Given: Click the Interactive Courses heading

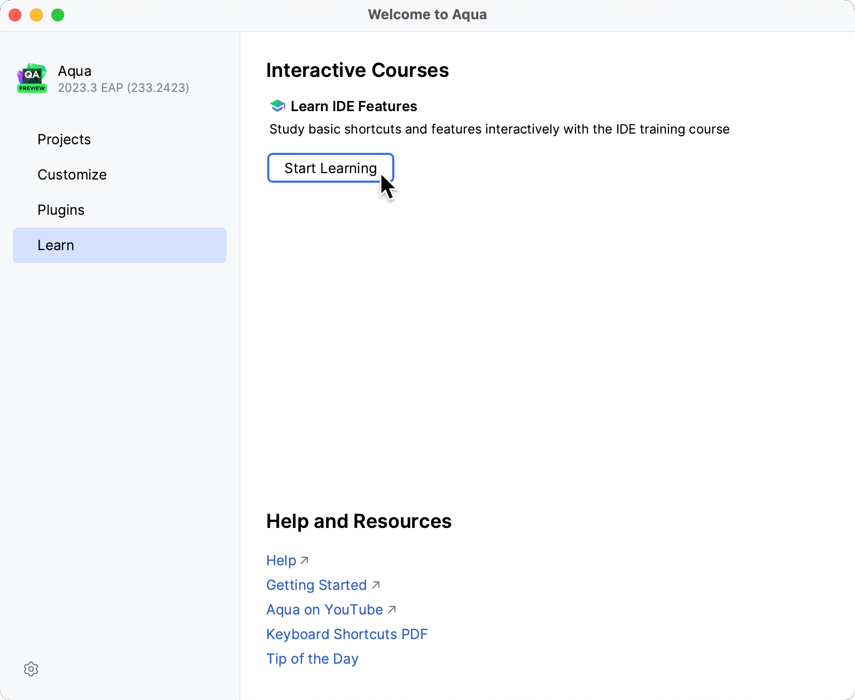Looking at the screenshot, I should (x=357, y=70).
